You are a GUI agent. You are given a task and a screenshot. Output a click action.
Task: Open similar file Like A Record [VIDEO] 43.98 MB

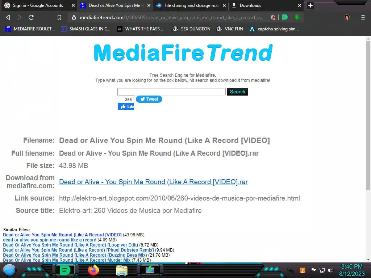62,235
